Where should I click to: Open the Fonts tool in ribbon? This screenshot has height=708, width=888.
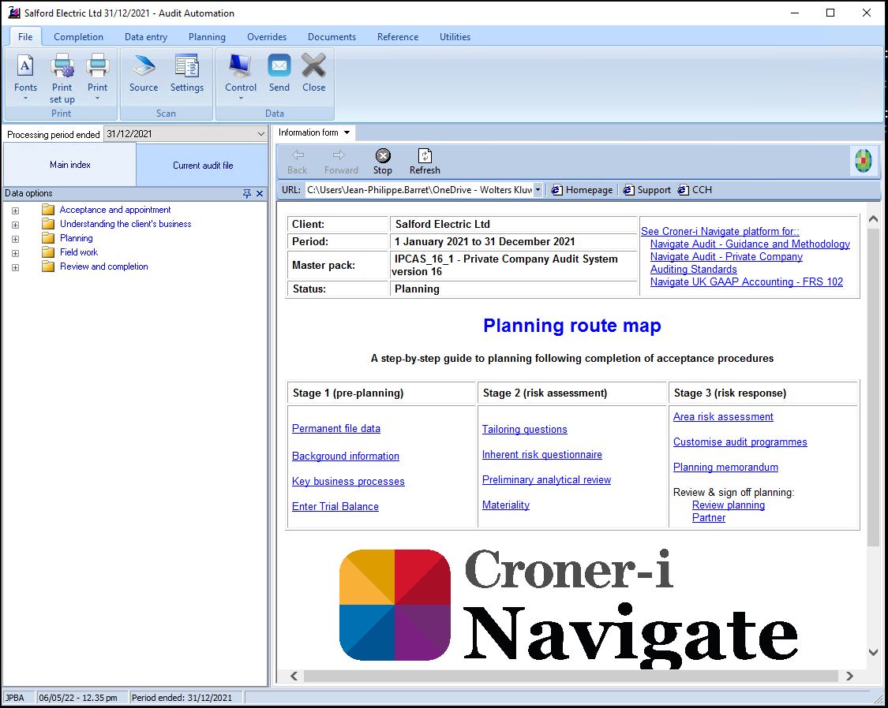click(25, 76)
